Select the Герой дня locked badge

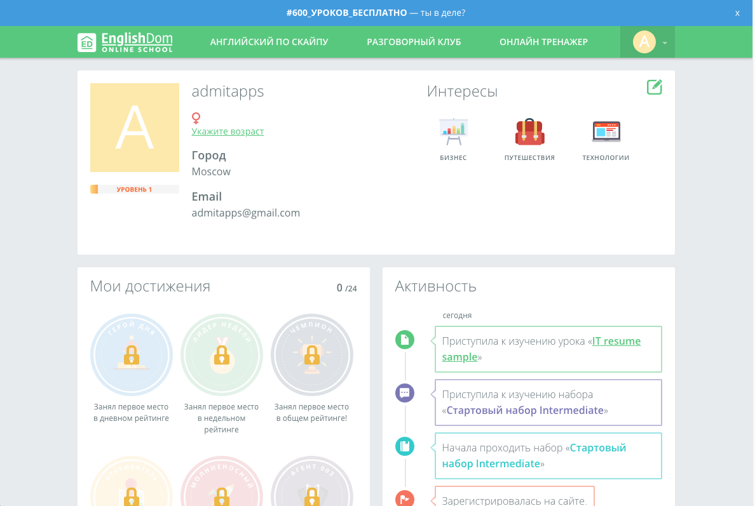(132, 355)
